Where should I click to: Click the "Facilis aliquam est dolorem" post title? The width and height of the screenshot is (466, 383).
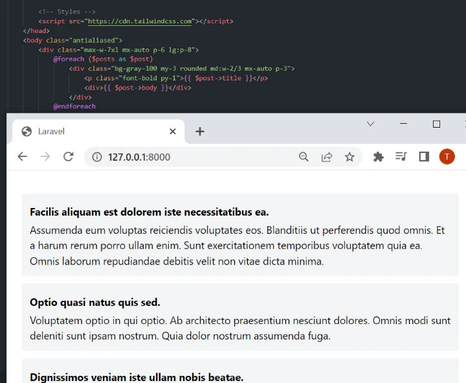click(x=149, y=213)
